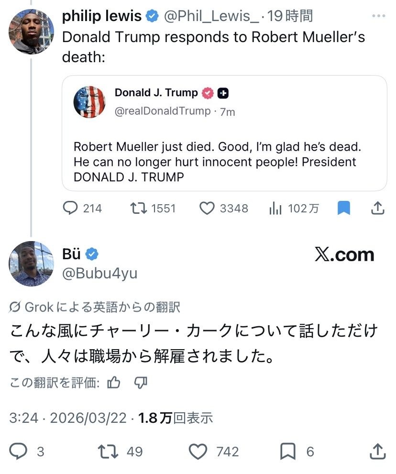Share philip lewis's post

tap(377, 209)
